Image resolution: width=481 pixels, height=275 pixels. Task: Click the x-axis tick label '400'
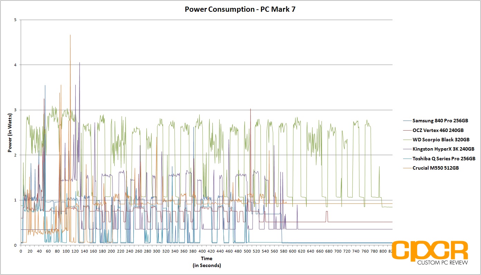point(202,251)
